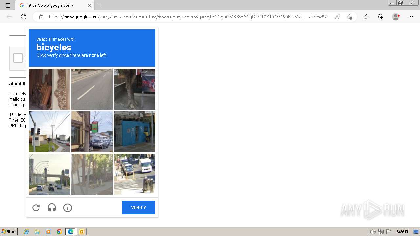Click the 8:36 PM clock
Image resolution: width=420 pixels, height=236 pixels.
[x=403, y=232]
